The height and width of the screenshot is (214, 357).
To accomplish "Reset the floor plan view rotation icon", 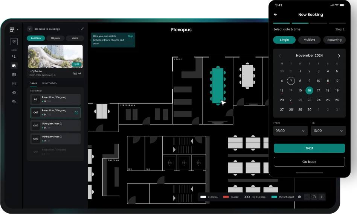I will 314,197.
